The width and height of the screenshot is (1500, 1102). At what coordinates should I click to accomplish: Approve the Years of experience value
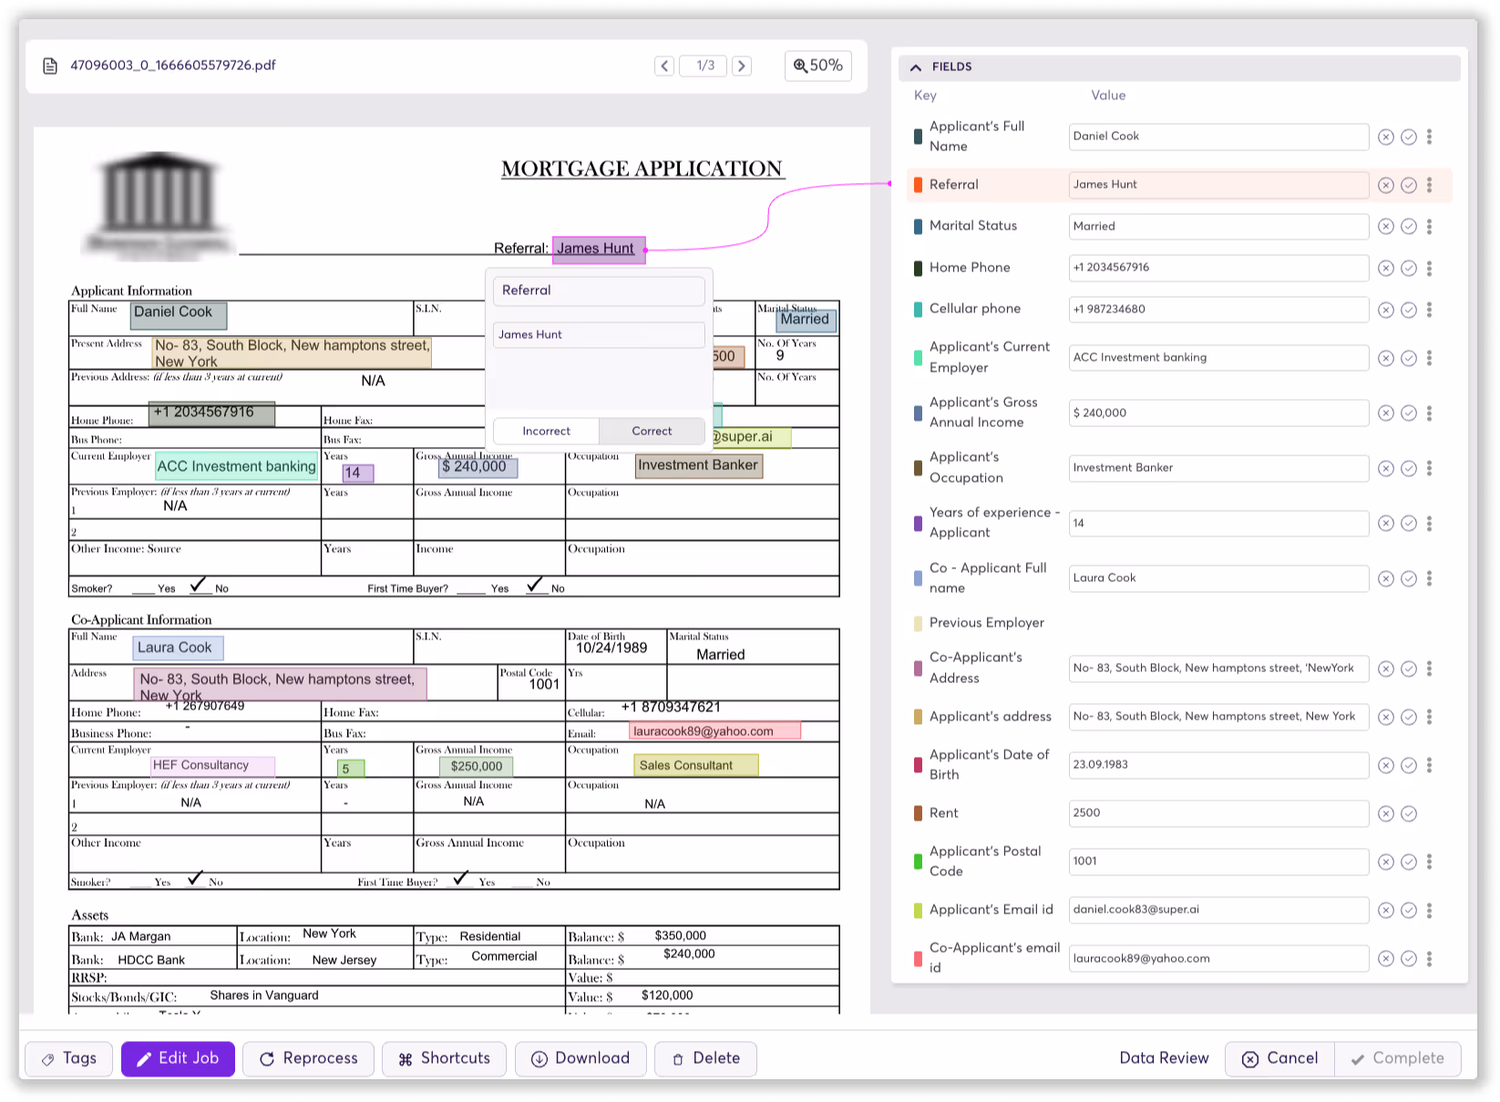[x=1409, y=524]
